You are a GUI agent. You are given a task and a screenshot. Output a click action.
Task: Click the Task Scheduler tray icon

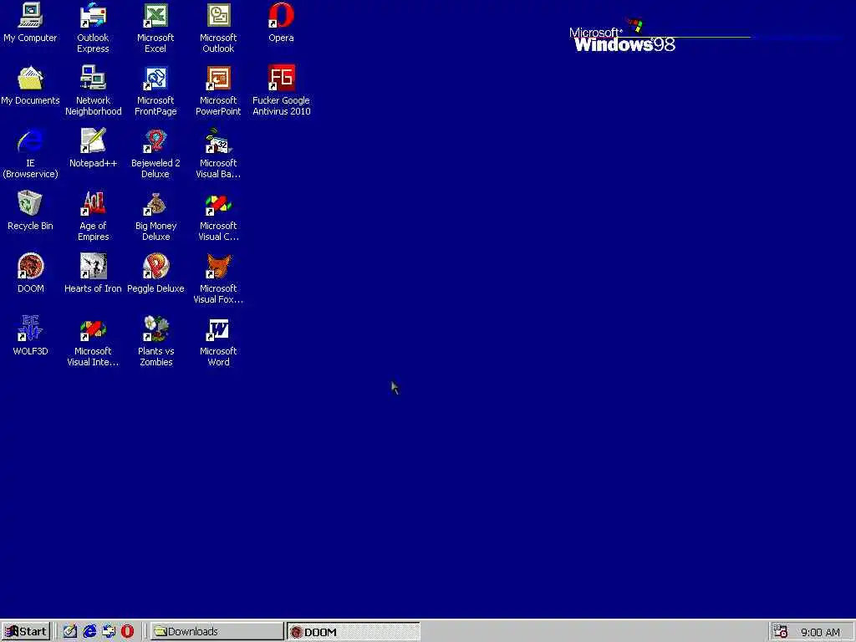click(781, 632)
